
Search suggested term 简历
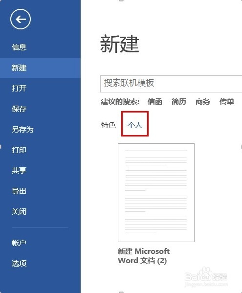click(x=179, y=102)
